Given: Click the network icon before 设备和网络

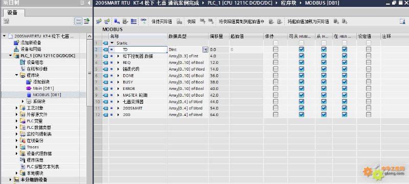Looking at the screenshot, I should (x=16, y=49).
